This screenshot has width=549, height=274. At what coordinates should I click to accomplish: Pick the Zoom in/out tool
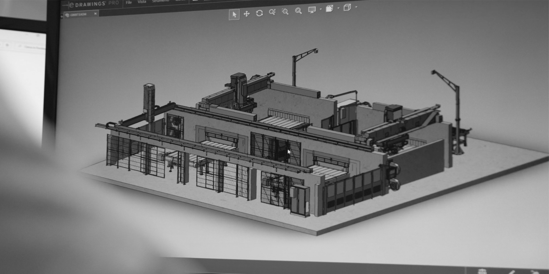(x=272, y=12)
